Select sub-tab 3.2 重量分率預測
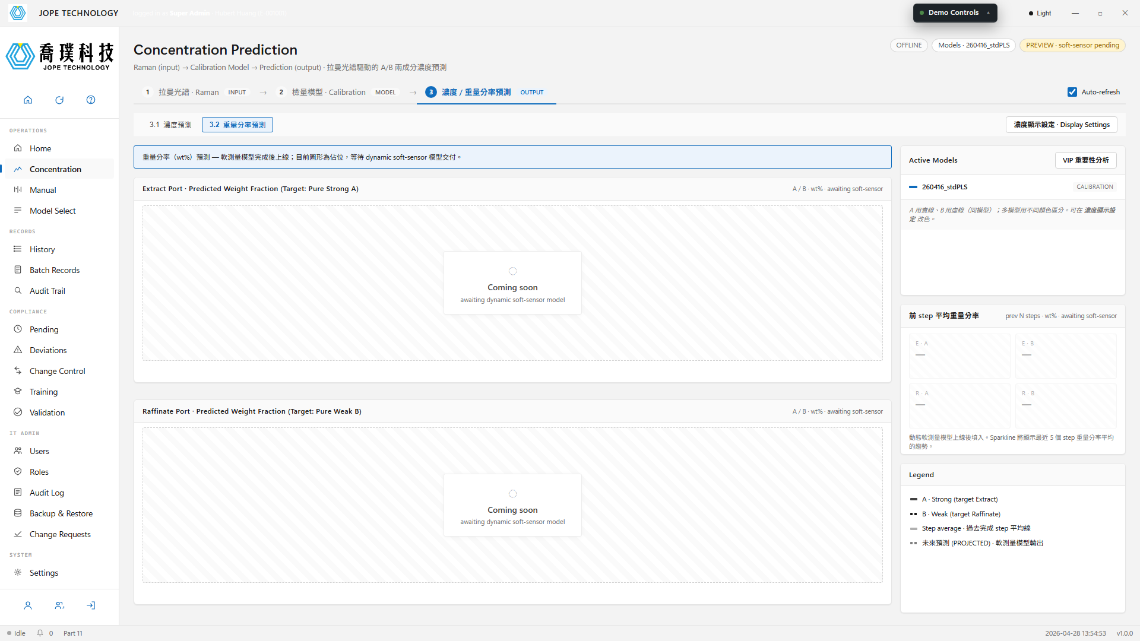Image resolution: width=1140 pixels, height=641 pixels. coord(237,125)
